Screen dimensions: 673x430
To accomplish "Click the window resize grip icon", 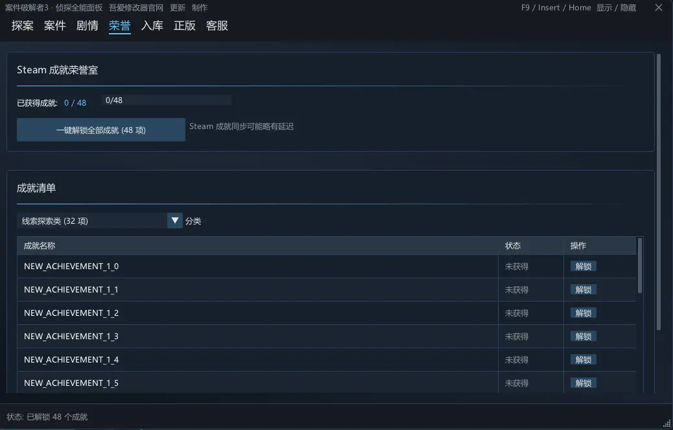I will (667, 424).
